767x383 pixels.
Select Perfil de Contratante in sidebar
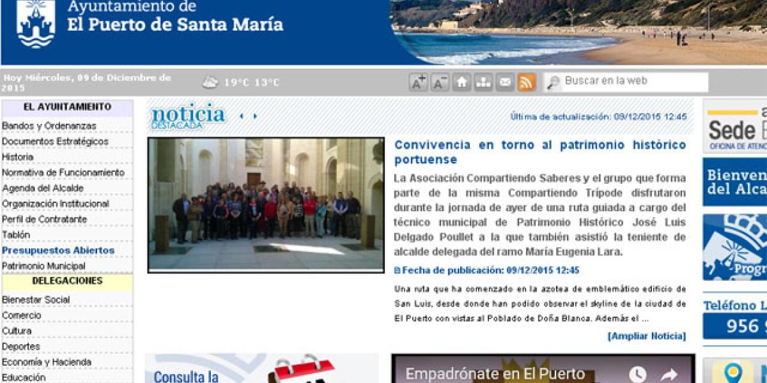click(x=45, y=219)
